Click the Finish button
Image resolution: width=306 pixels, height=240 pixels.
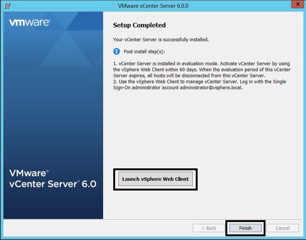click(245, 228)
